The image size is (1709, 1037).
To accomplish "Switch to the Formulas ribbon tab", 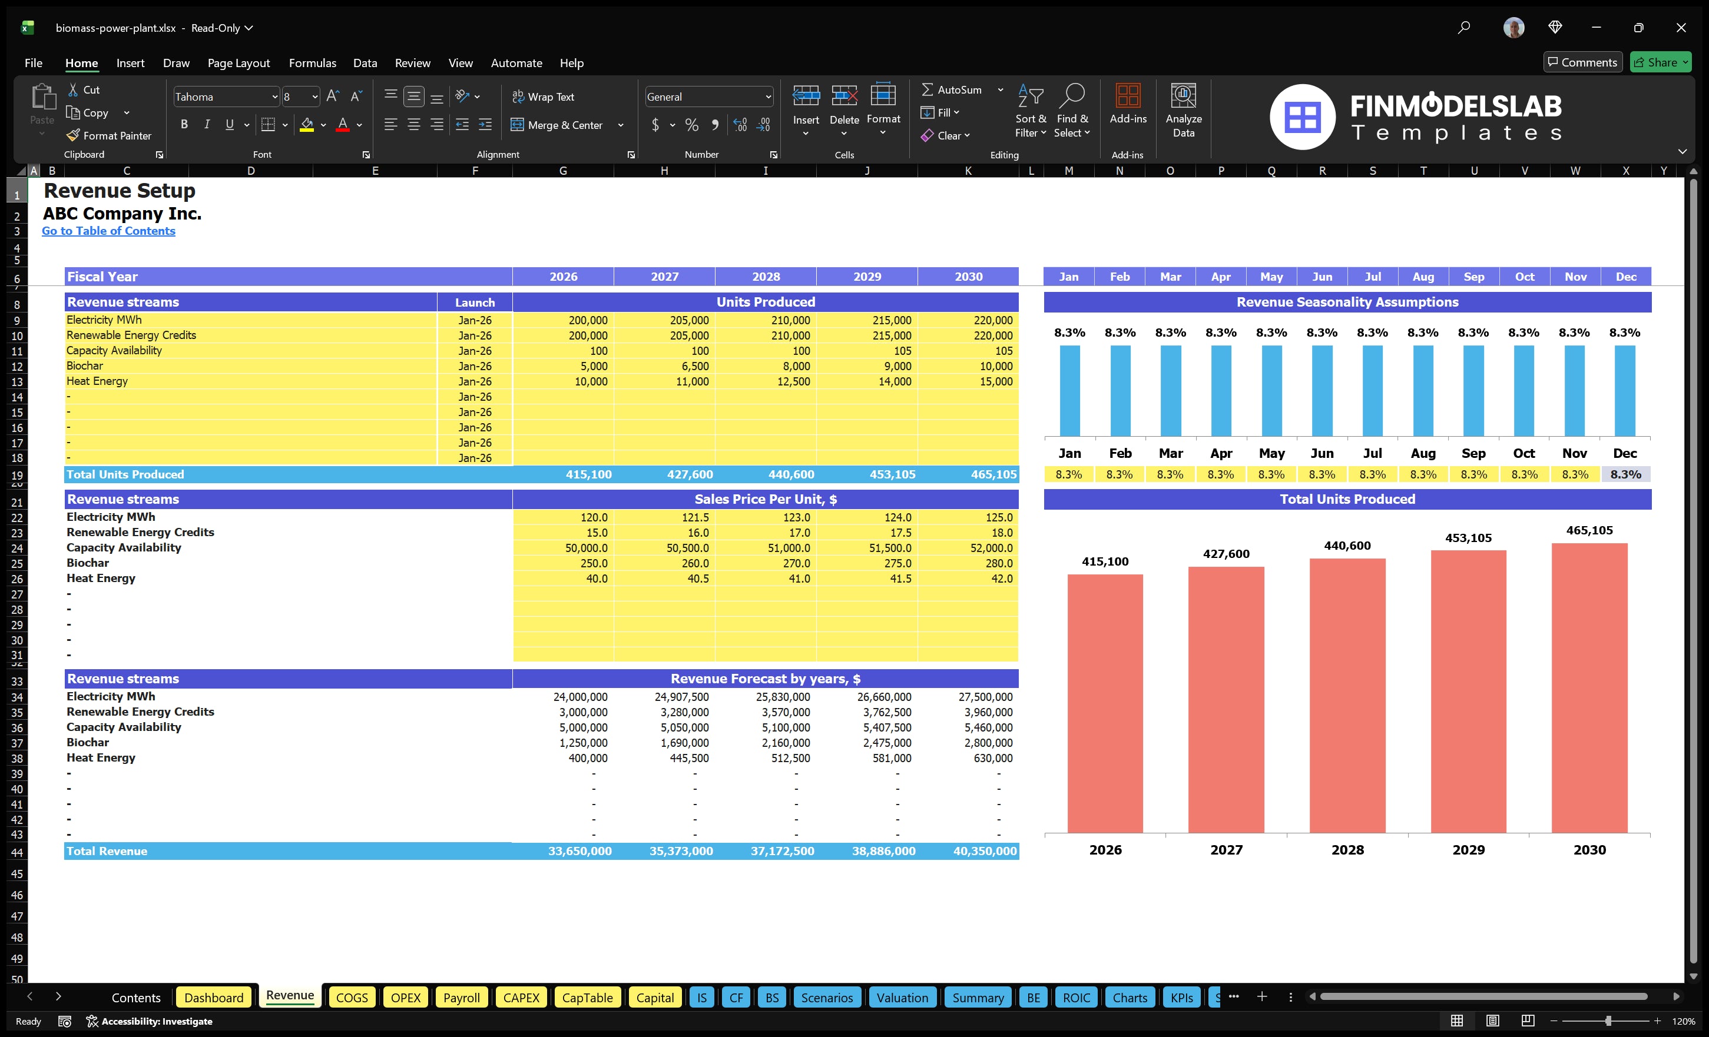I will pos(312,62).
